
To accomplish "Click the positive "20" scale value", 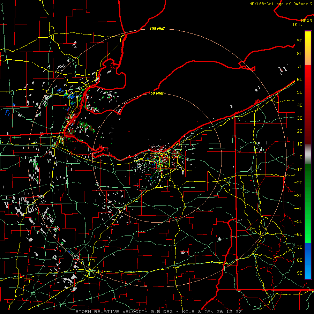I will click(300, 131).
